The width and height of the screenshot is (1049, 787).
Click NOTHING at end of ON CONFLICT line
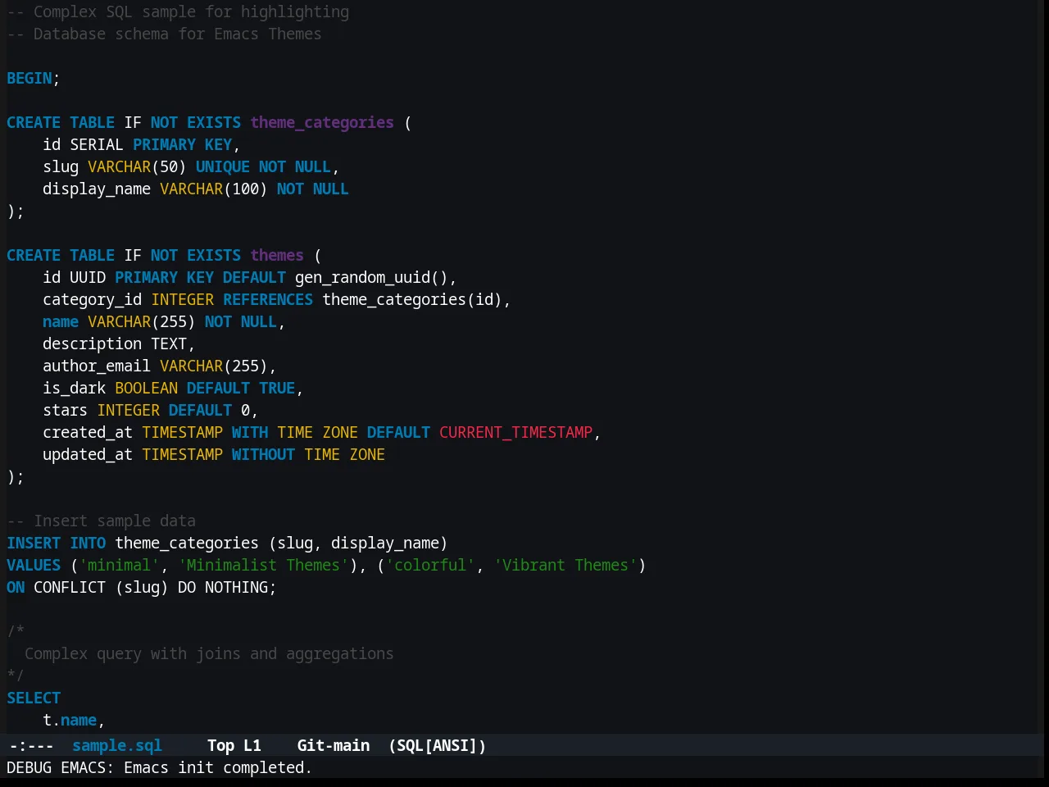(x=236, y=587)
